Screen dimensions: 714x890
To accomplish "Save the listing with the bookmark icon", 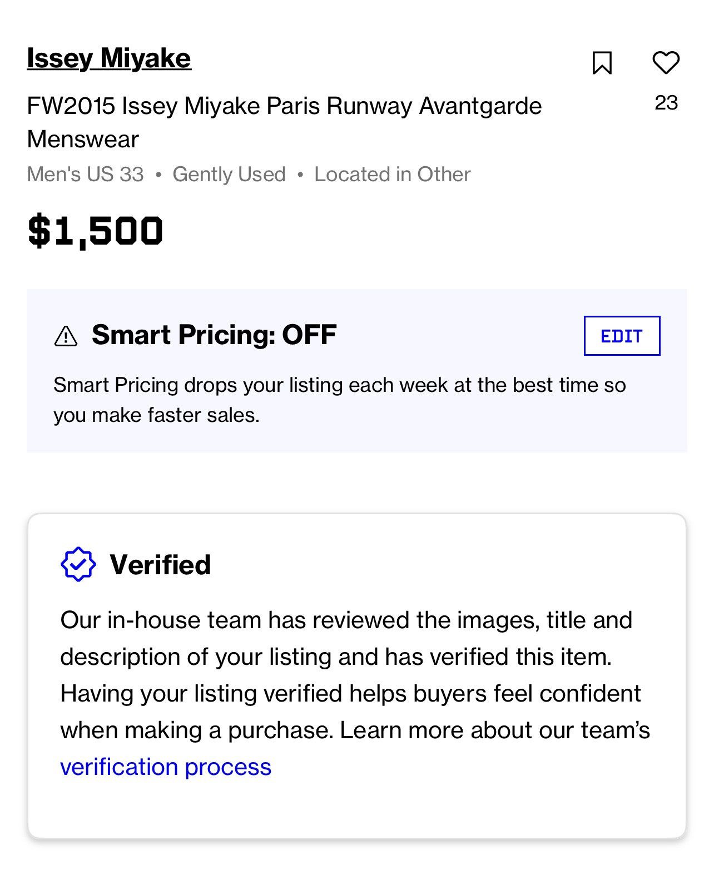I will [602, 63].
